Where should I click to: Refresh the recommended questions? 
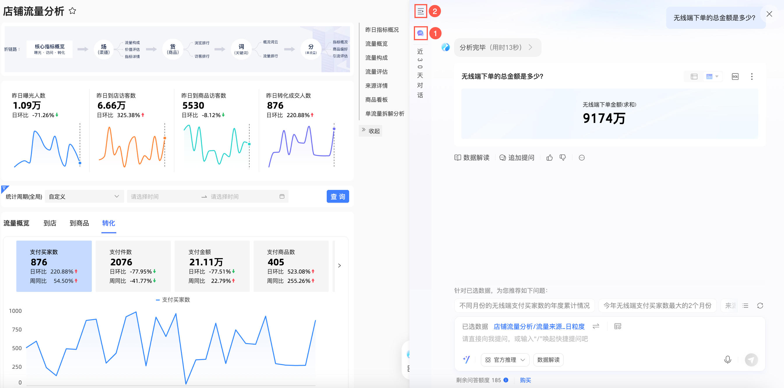coord(760,306)
